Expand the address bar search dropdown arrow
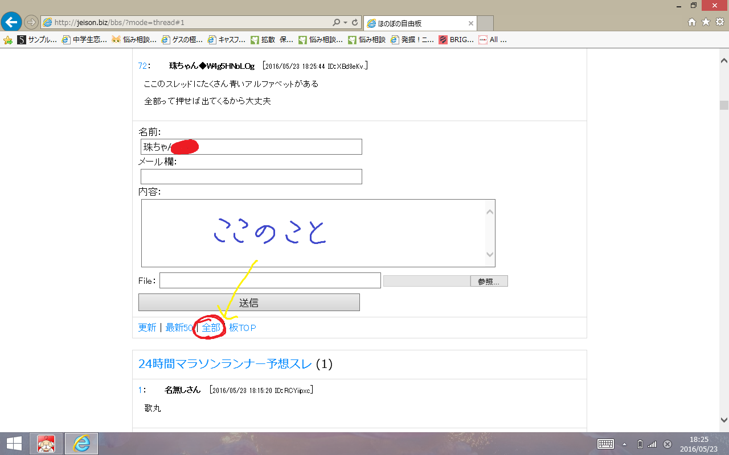Image resolution: width=729 pixels, height=455 pixels. (x=345, y=23)
